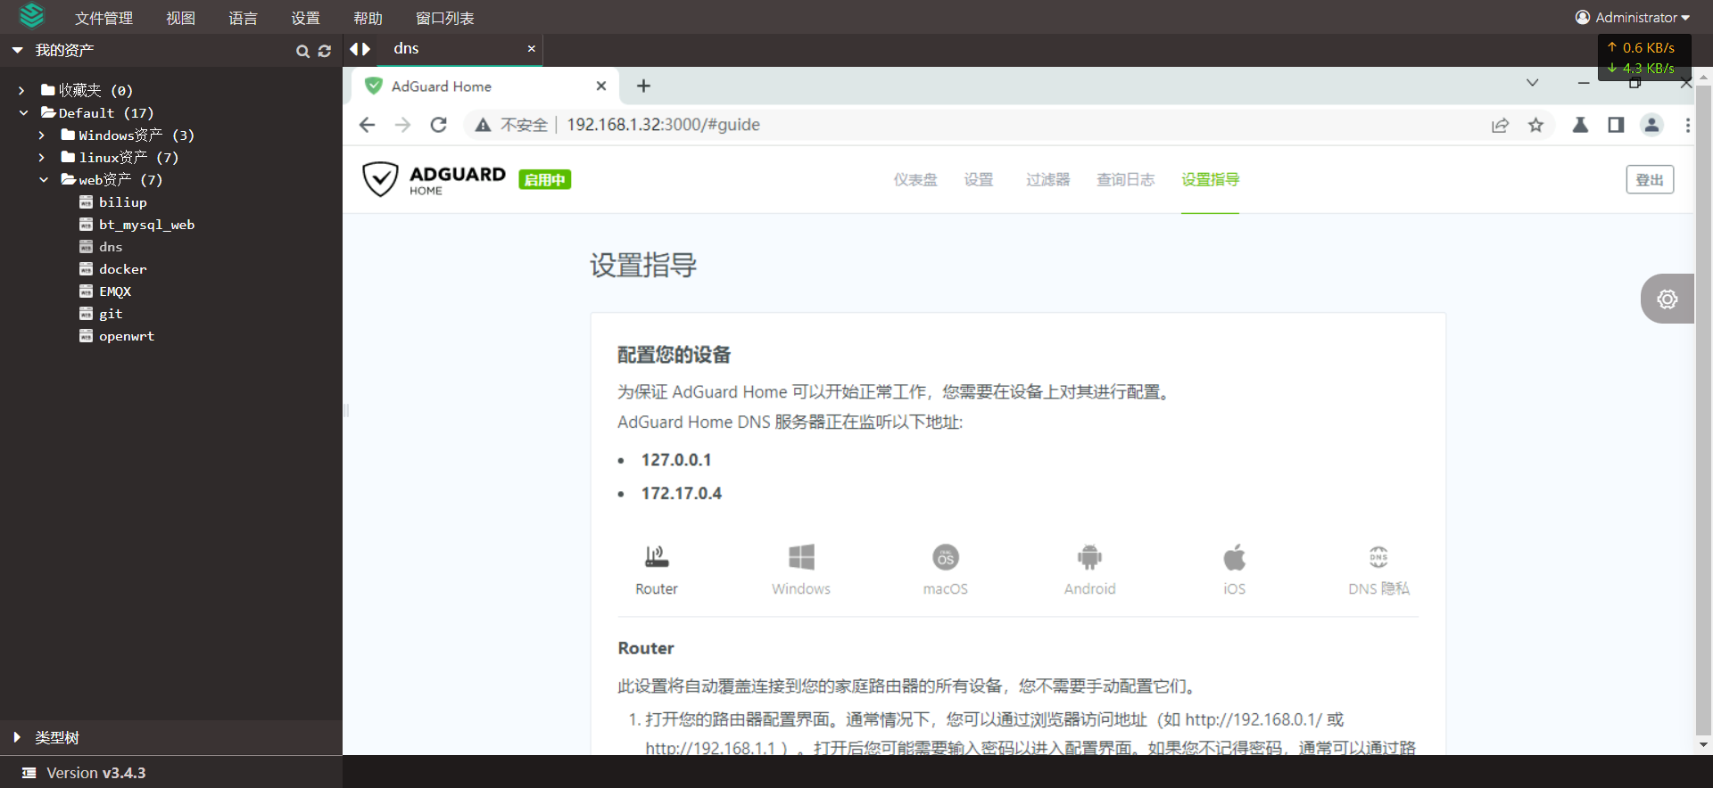The width and height of the screenshot is (1713, 788).
Task: Open the browser three-dot menu
Action: click(x=1687, y=125)
